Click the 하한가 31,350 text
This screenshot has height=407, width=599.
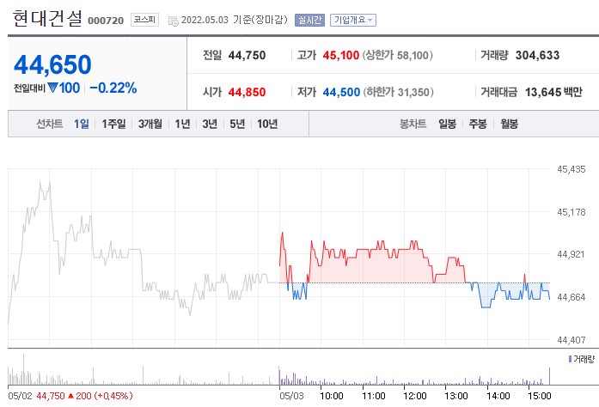(x=398, y=92)
